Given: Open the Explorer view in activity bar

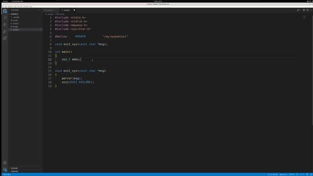Looking at the screenshot, I should pos(5,11).
